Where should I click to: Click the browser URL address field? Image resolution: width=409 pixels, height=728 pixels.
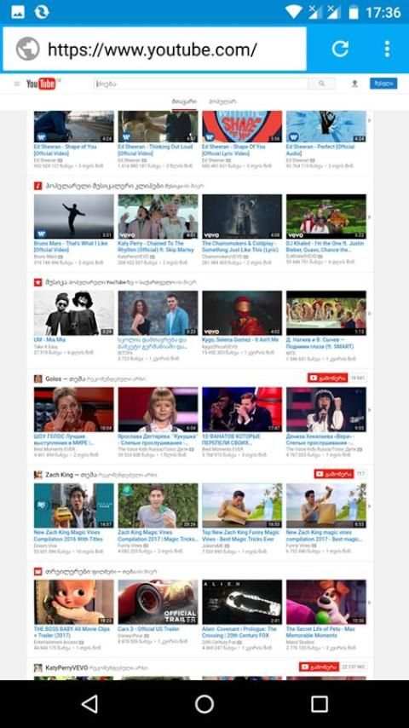coord(154,49)
